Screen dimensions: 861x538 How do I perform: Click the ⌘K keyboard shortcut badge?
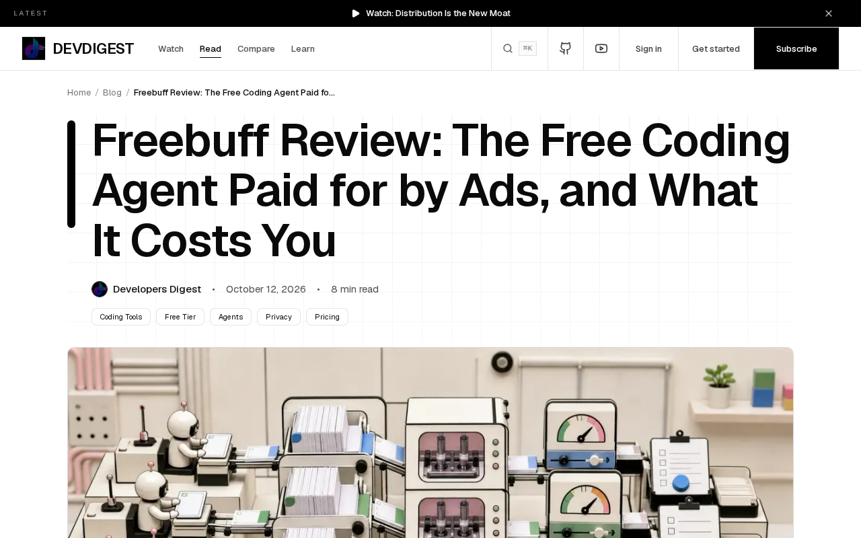coord(527,48)
